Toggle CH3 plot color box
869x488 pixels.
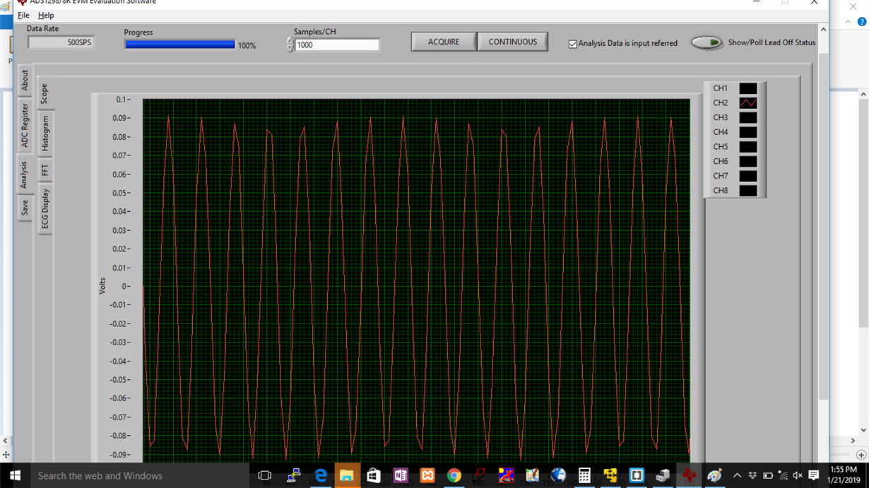coord(748,118)
